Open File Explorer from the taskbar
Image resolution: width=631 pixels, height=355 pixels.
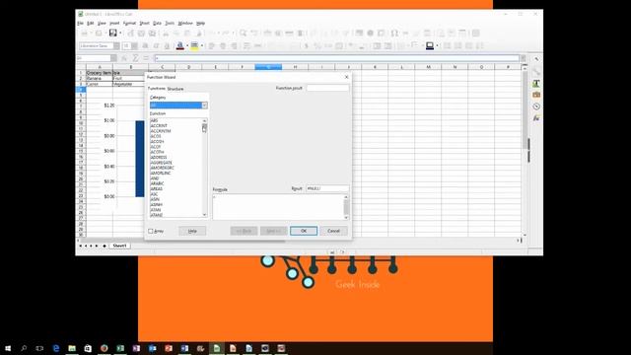point(72,348)
